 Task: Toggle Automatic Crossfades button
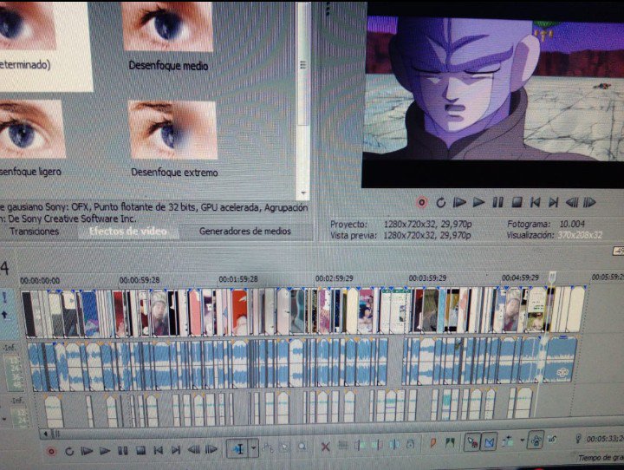489,441
